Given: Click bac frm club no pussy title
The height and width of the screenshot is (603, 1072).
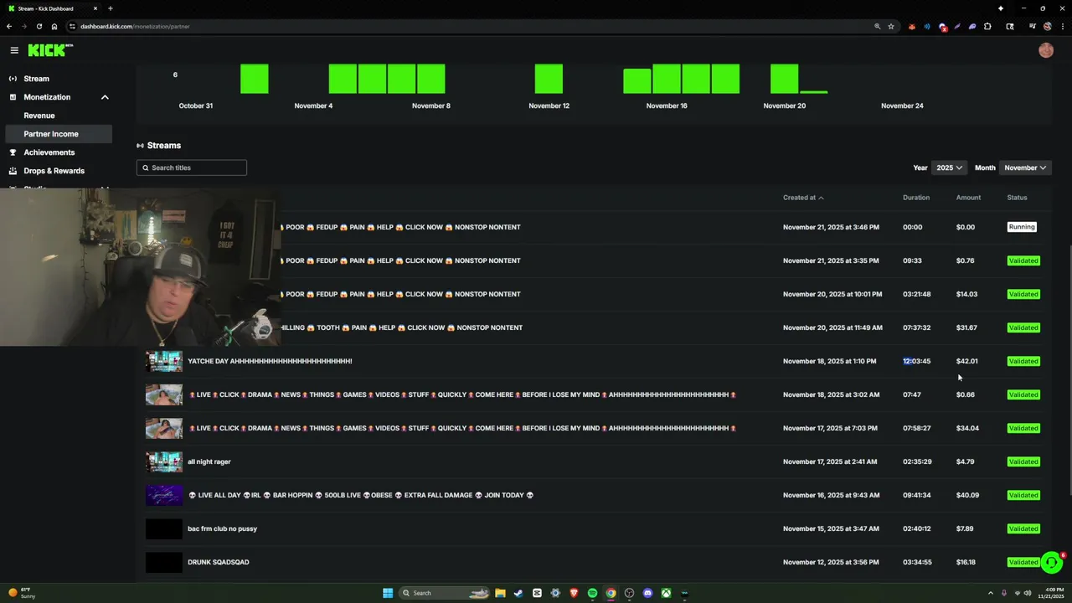Looking at the screenshot, I should click(x=222, y=528).
